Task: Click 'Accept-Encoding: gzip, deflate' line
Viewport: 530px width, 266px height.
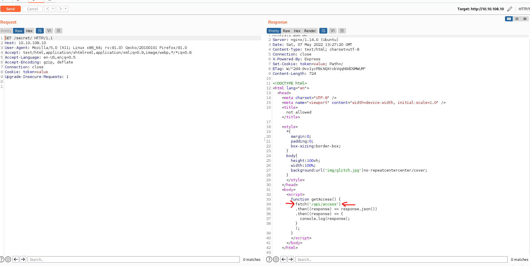Action: [39, 62]
